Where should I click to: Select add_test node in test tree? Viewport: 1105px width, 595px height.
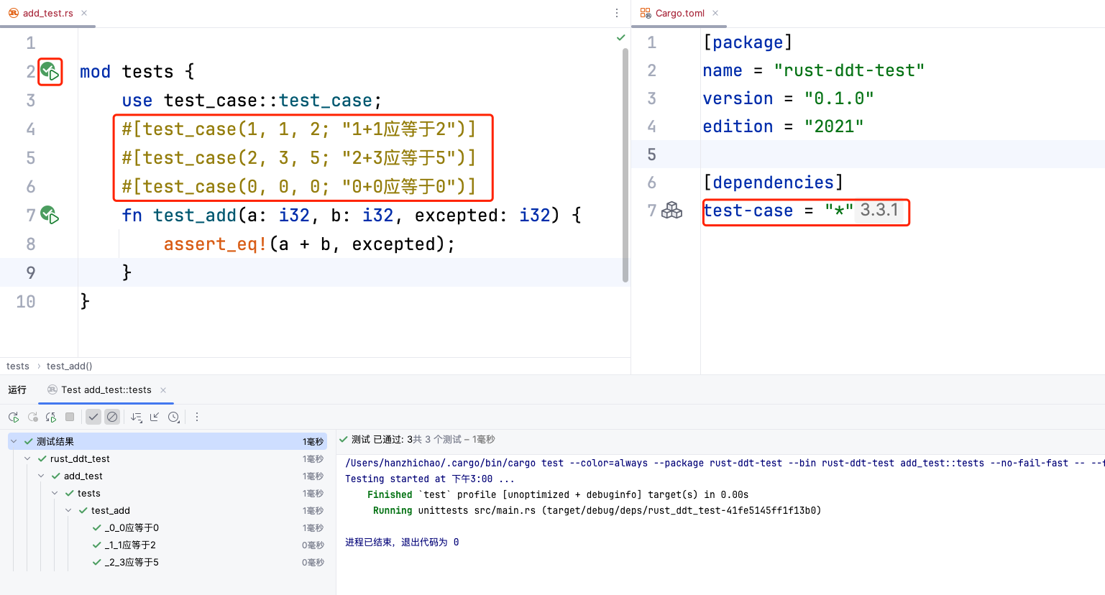tap(83, 476)
